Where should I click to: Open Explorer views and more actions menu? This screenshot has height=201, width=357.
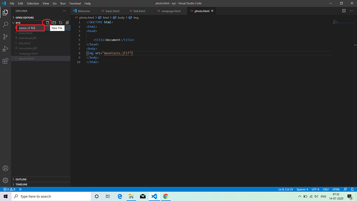tap(64, 11)
